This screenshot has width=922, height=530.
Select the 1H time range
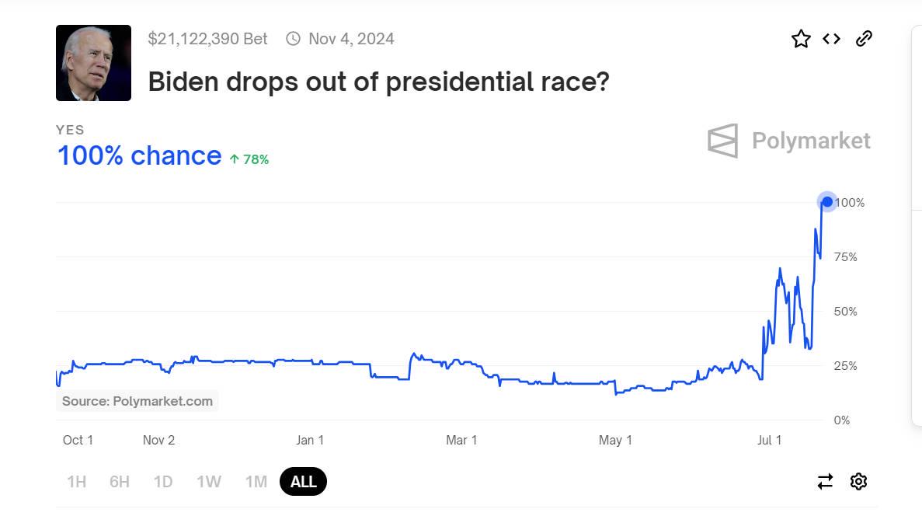tap(76, 482)
